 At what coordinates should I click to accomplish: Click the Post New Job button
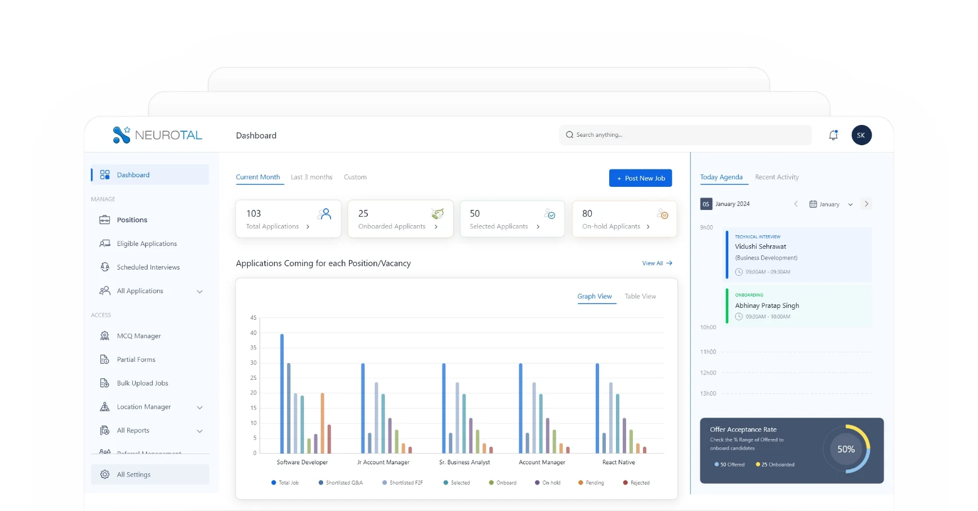640,178
